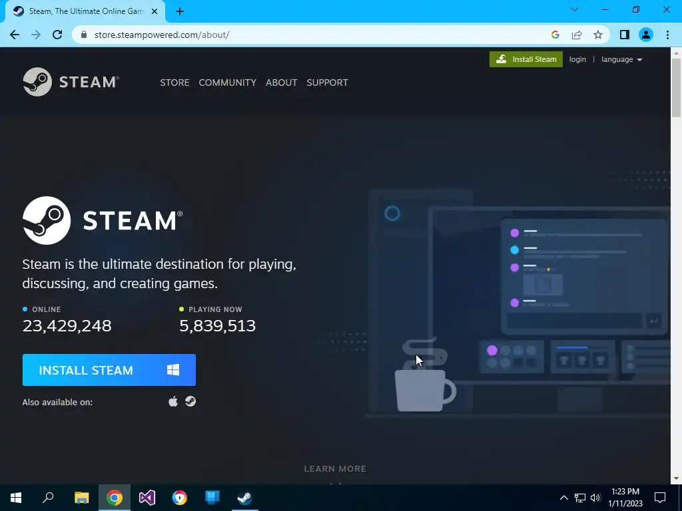Screen dimensions: 682x511
Task: Open Visual Studio from taskbar
Action: [147, 498]
